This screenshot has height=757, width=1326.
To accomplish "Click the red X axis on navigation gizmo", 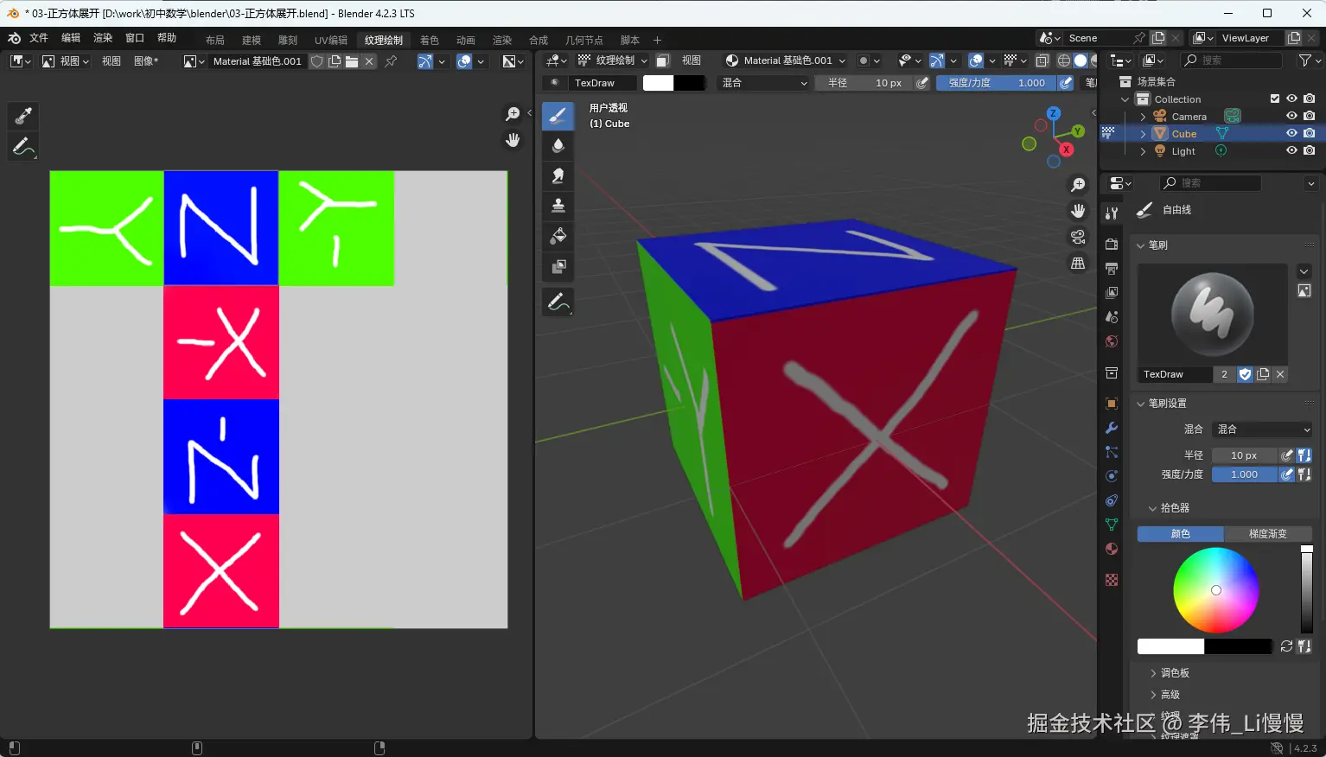I will click(x=1067, y=149).
